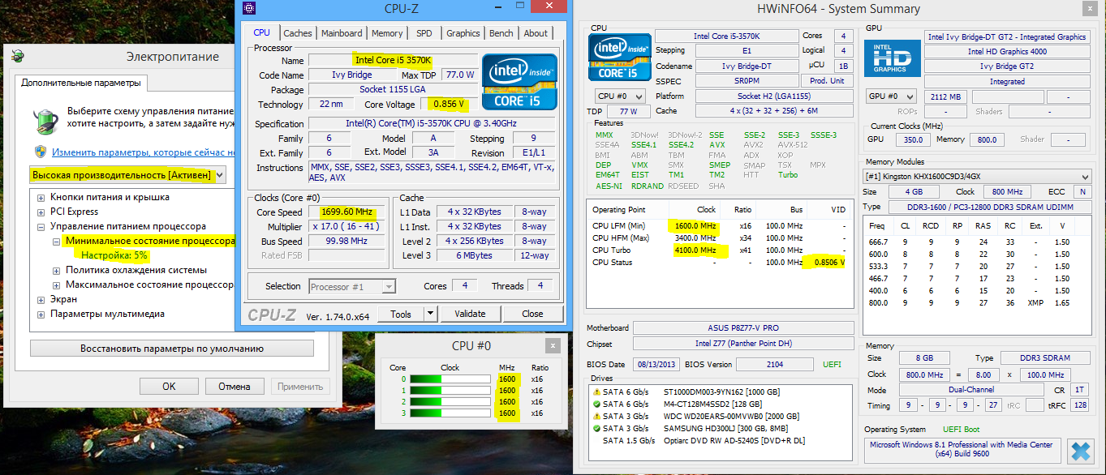The height and width of the screenshot is (475, 1106).
Task: Expand the "PCI Express" tree node
Action: tap(41, 212)
